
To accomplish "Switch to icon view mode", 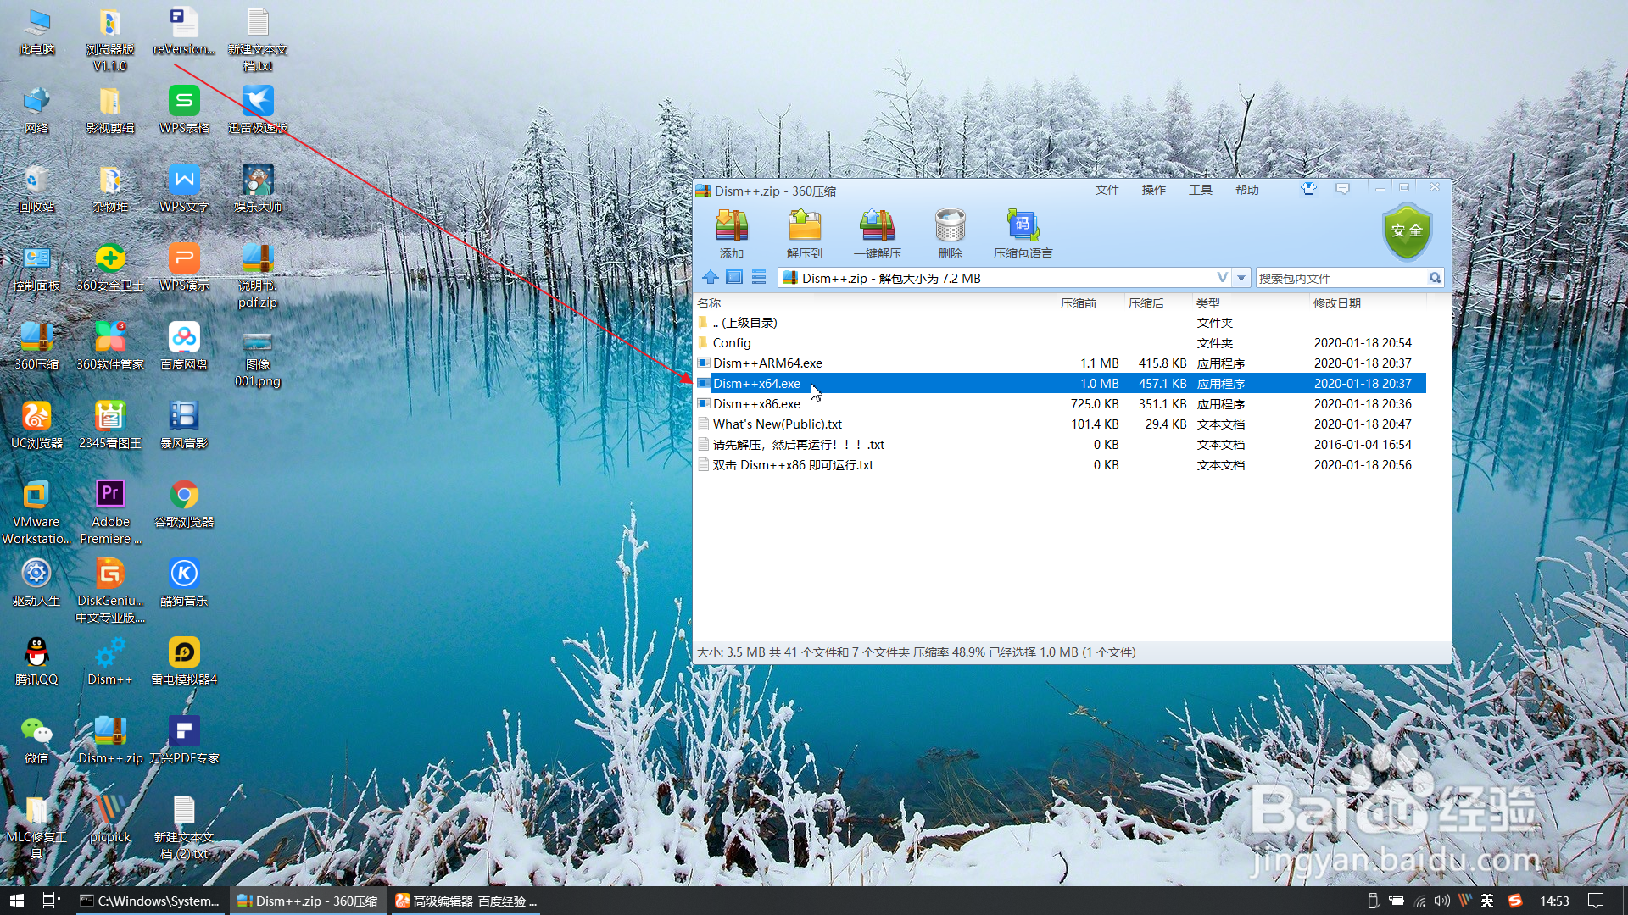I will (x=734, y=277).
